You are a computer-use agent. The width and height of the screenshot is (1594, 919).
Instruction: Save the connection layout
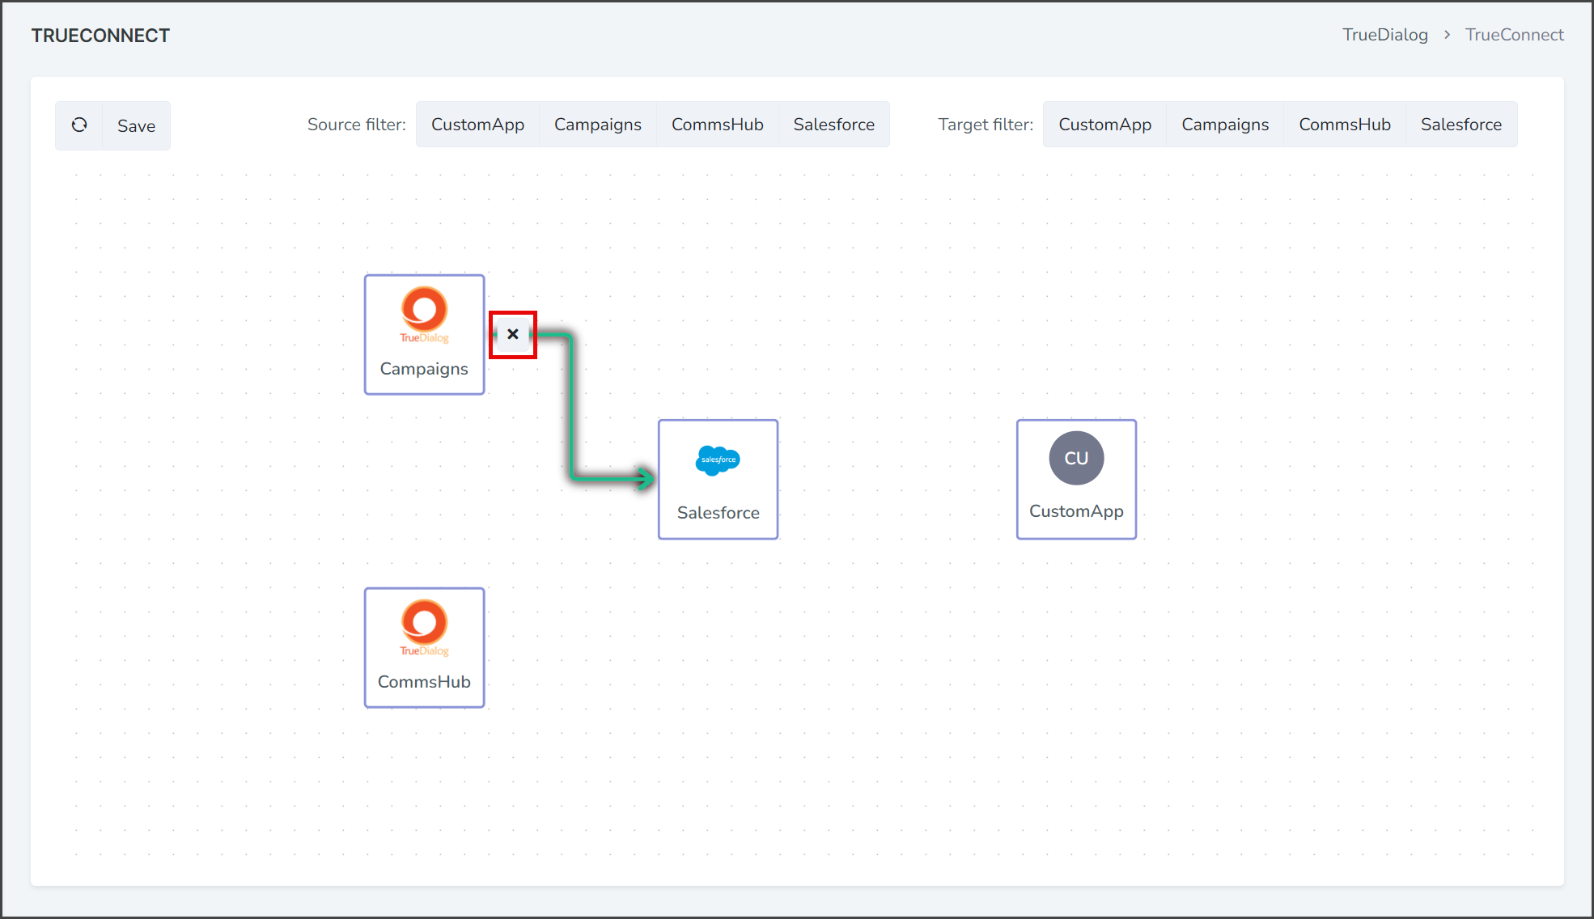136,125
